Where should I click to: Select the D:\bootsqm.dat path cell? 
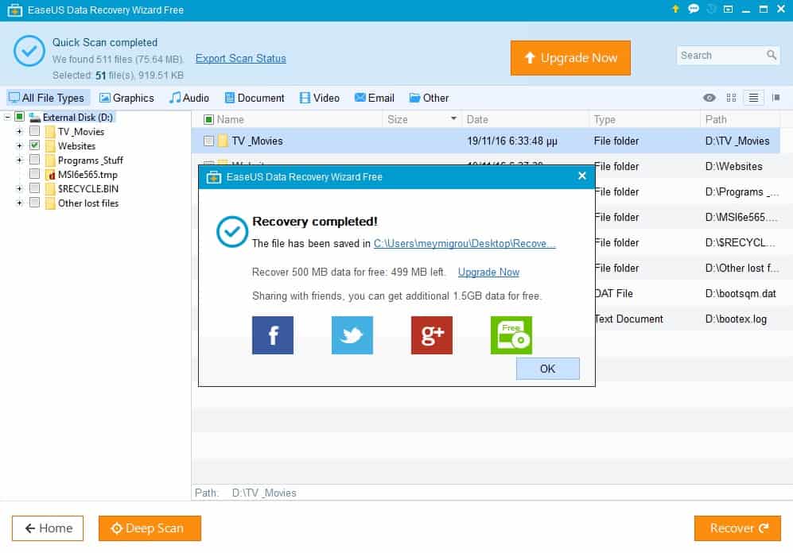(x=741, y=293)
